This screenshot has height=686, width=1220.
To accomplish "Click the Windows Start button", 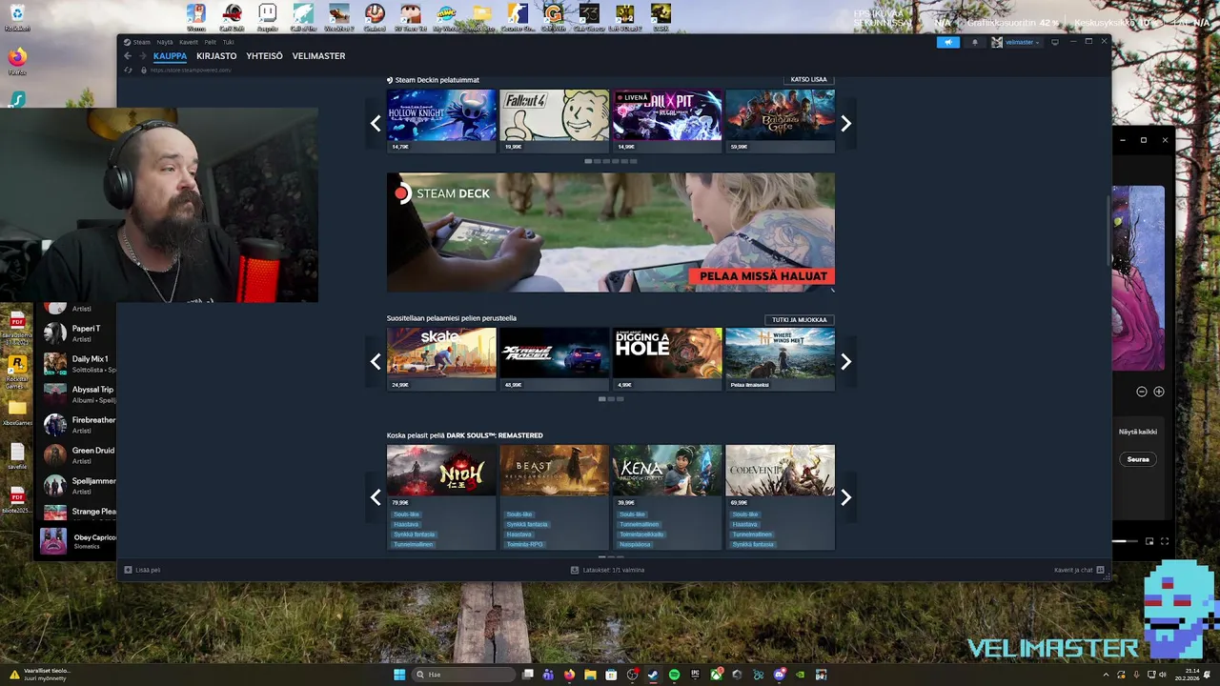I will click(399, 675).
